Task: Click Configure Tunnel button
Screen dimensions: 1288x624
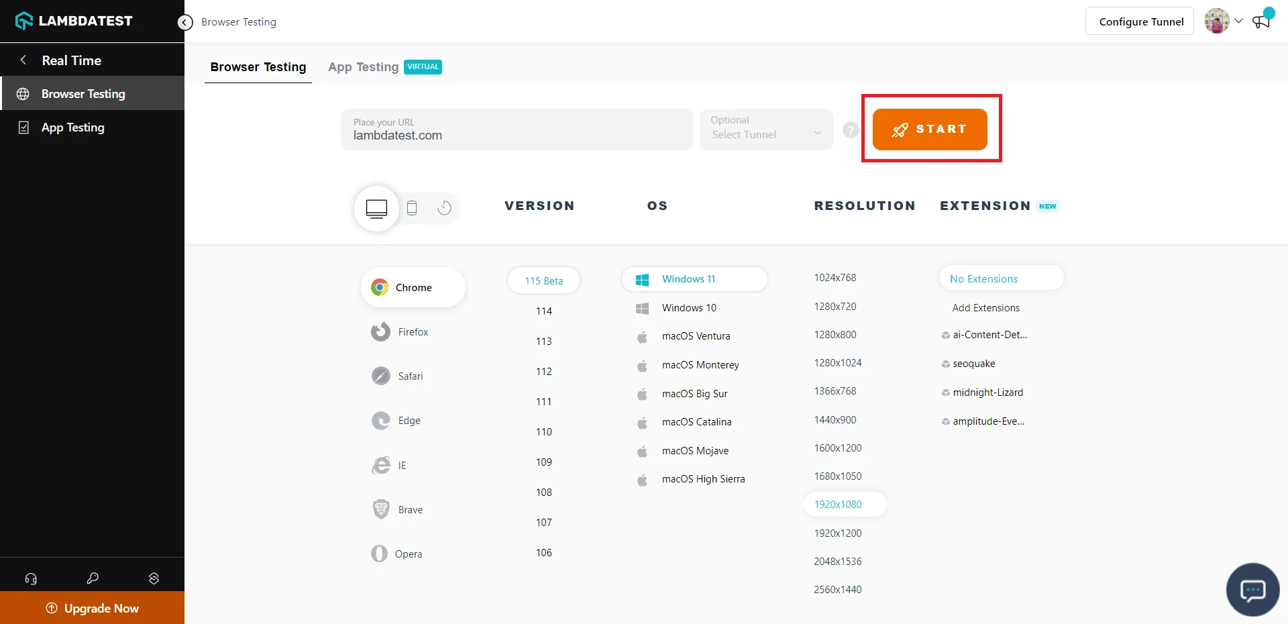Action: pyautogui.click(x=1140, y=21)
